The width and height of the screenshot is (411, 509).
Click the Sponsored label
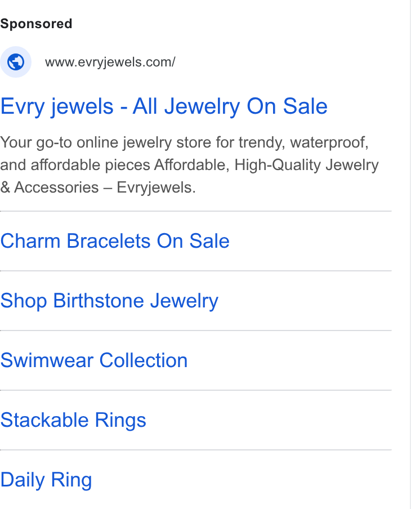[x=36, y=24]
